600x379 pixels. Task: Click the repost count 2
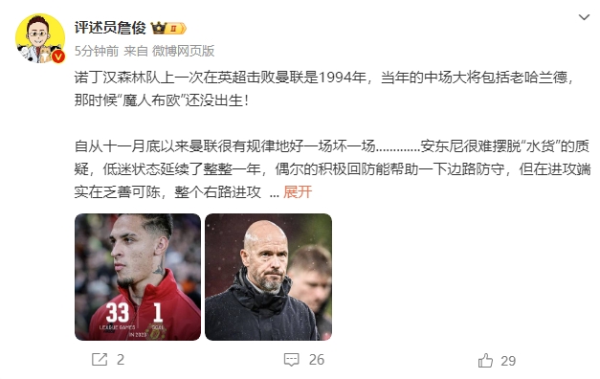pyautogui.click(x=121, y=360)
